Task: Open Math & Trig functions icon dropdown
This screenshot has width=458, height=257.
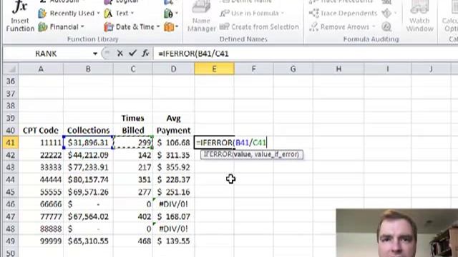Action: pos(171,14)
